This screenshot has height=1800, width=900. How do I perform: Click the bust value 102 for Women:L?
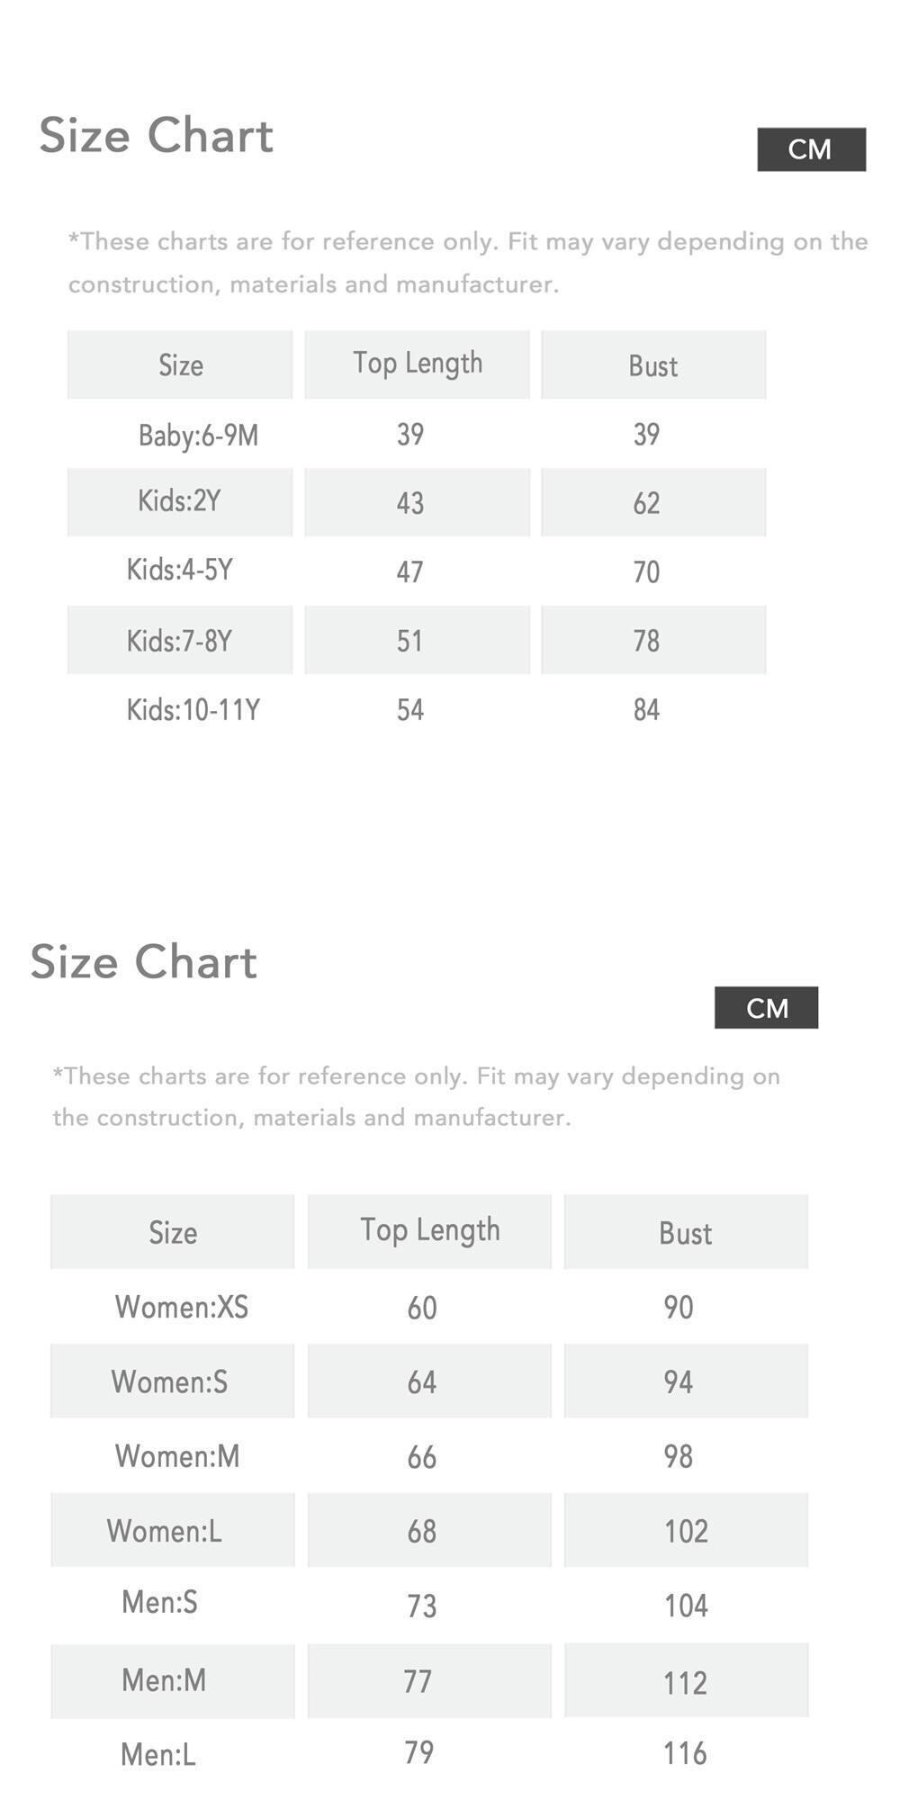click(686, 1531)
